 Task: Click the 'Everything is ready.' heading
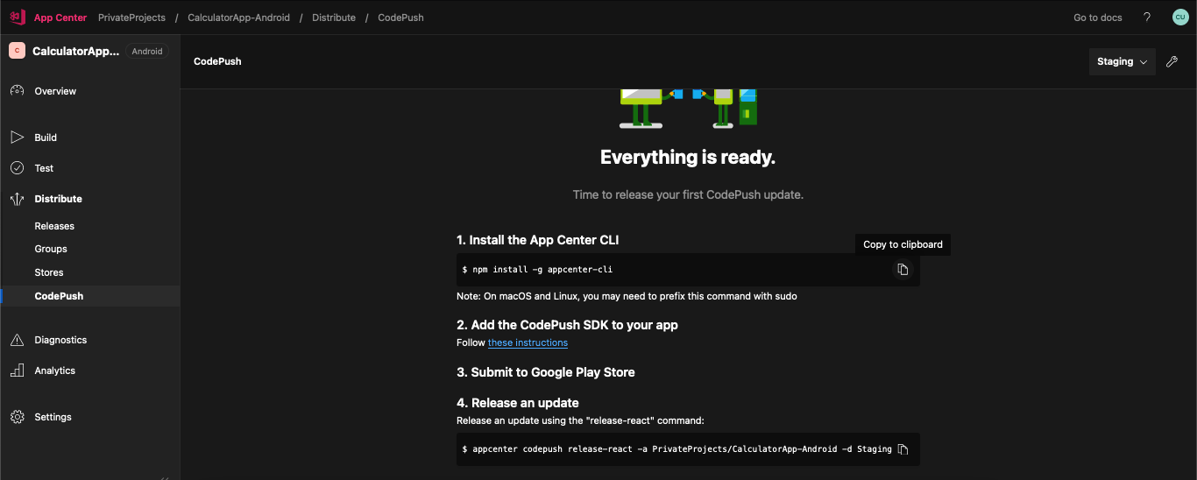[x=688, y=158]
